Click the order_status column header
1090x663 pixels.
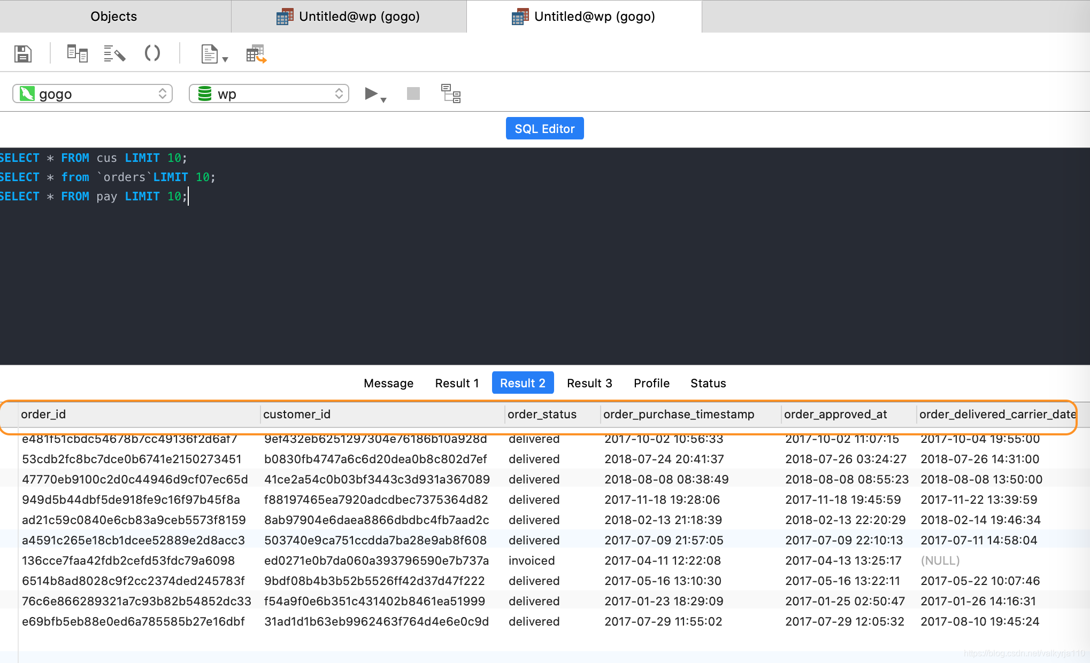tap(542, 414)
